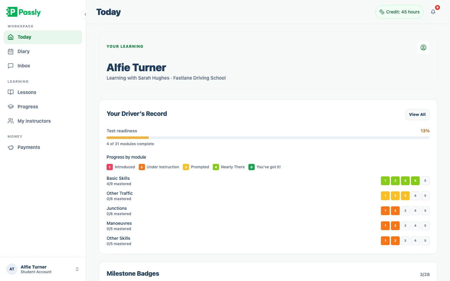Click the You've got it! legend swatch

pos(252,167)
